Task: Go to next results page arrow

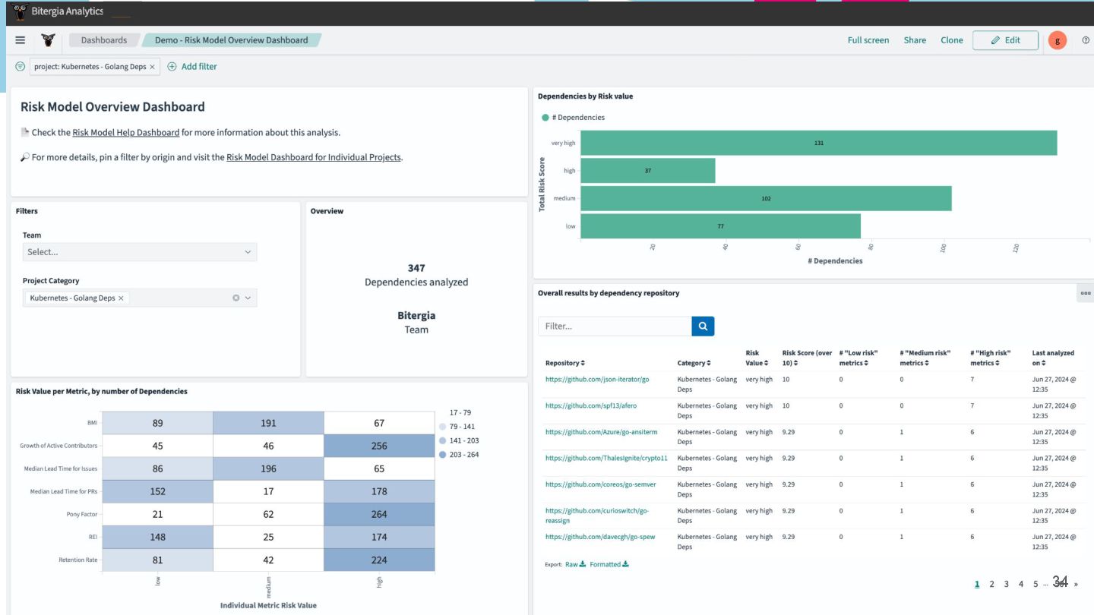Action: tap(1075, 584)
